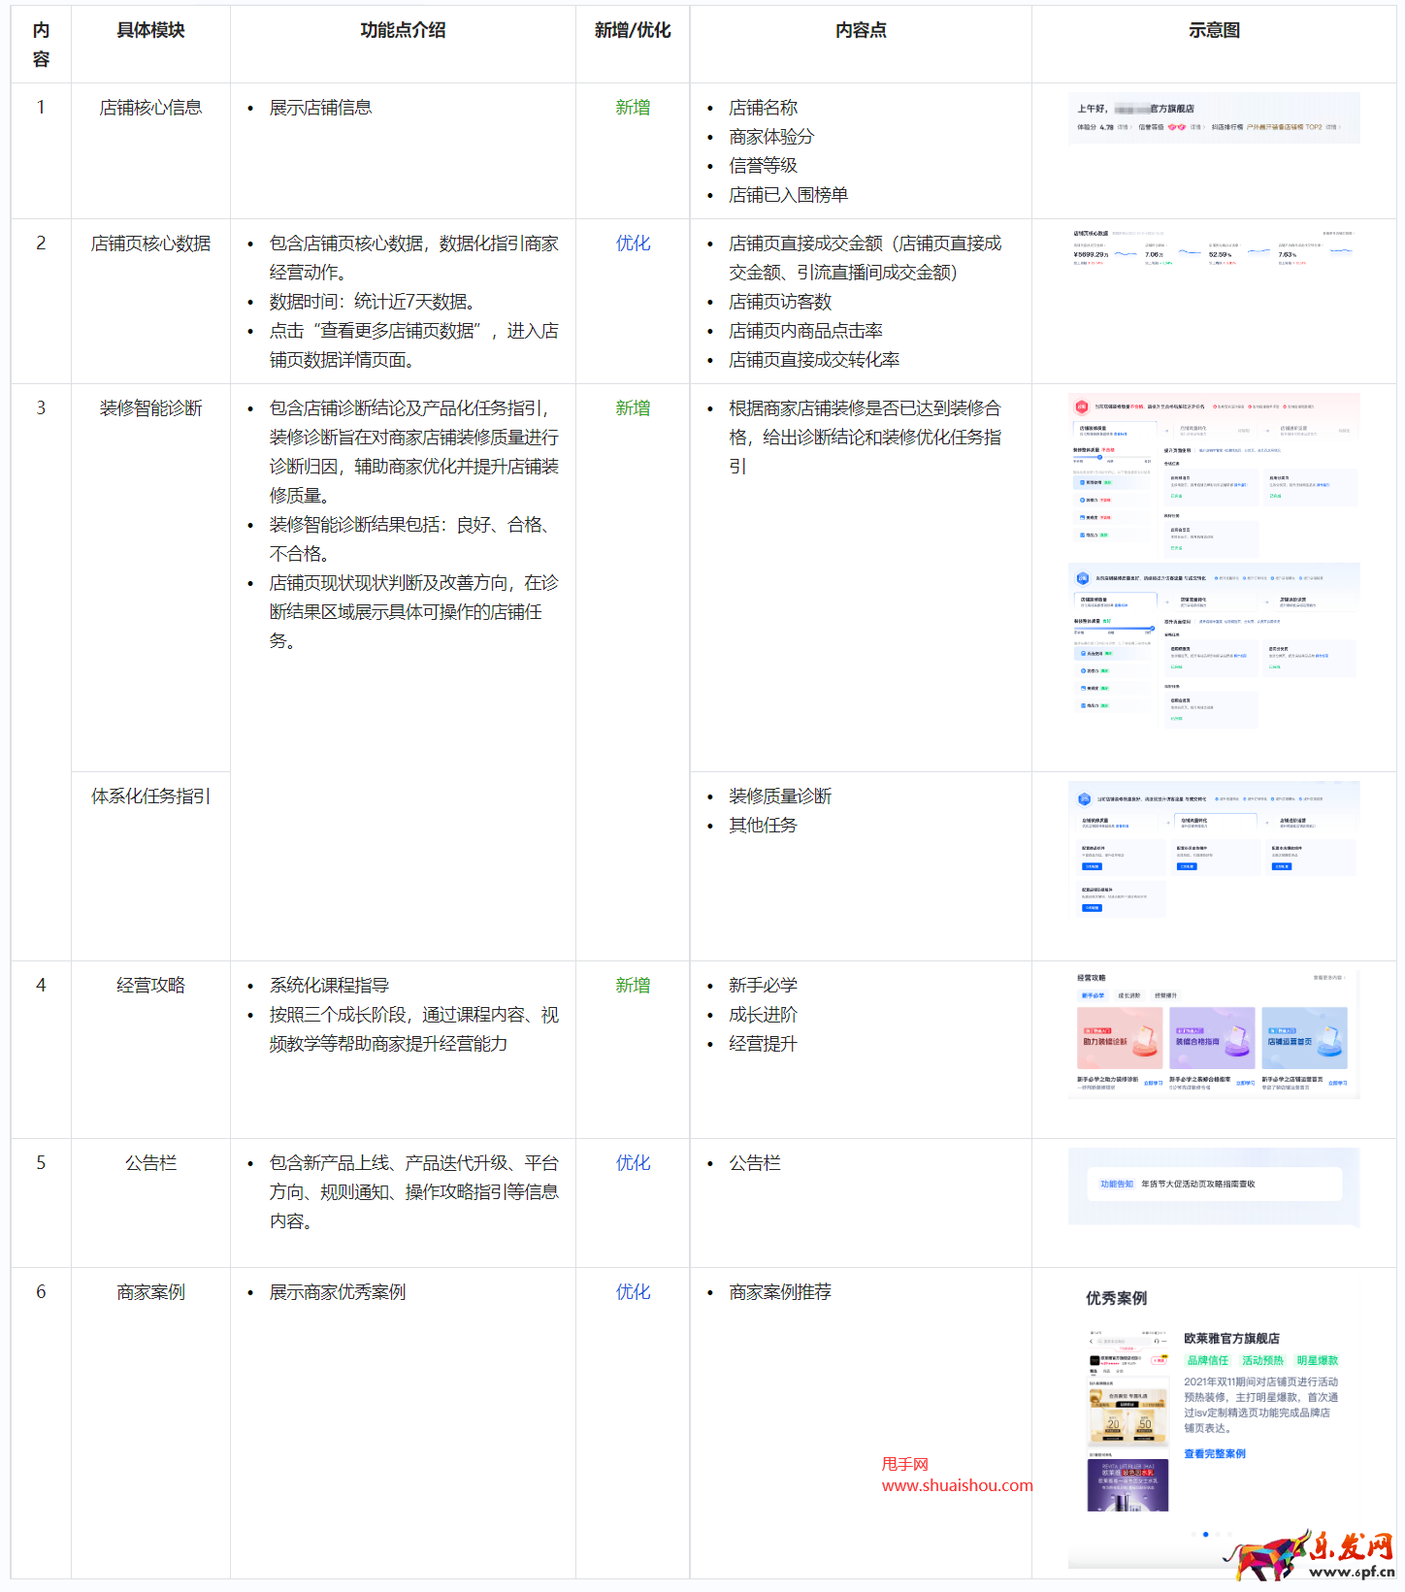Click 展示商家优秀案例 bullet text
Image resolution: width=1405 pixels, height=1592 pixels.
pyautogui.click(x=338, y=1292)
